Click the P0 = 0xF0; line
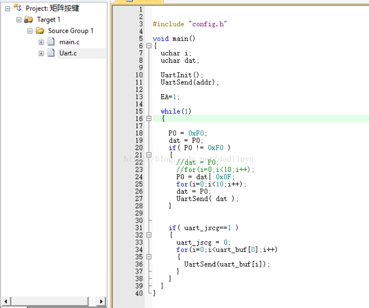Image resolution: width=369 pixels, height=308 pixels. coord(187,133)
